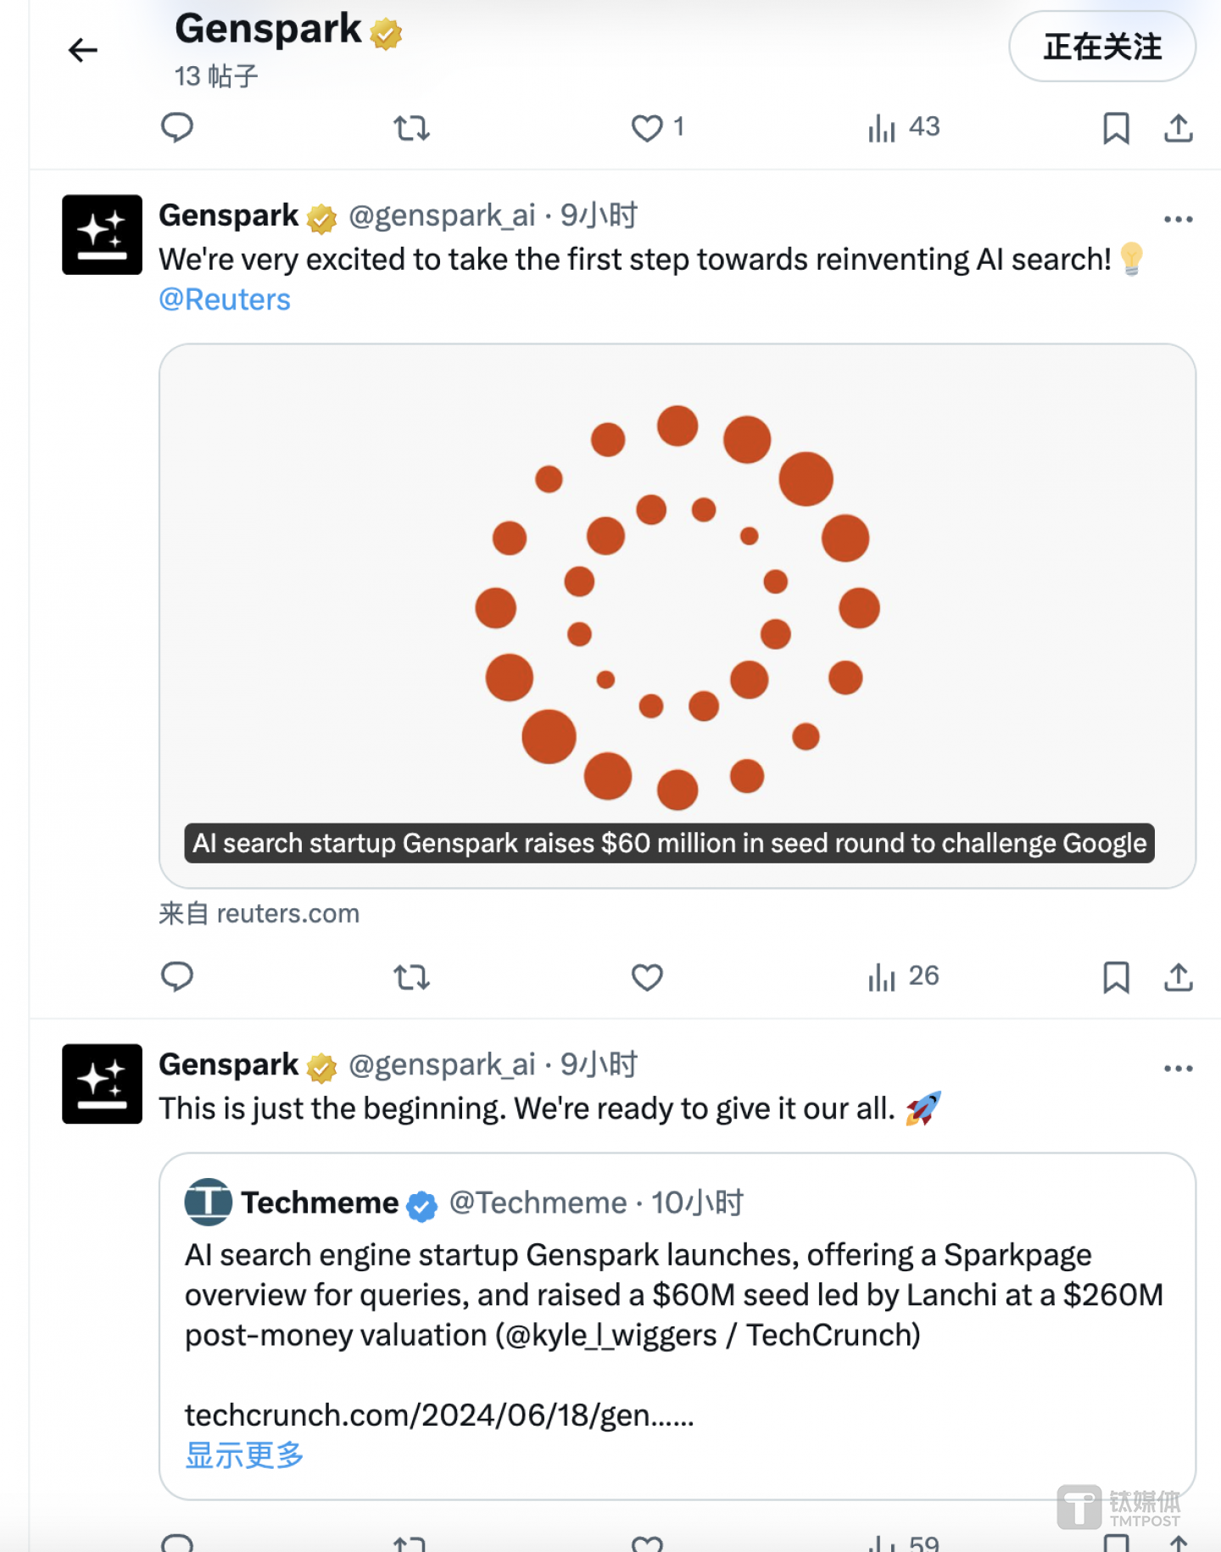Image resolution: width=1221 pixels, height=1552 pixels.
Task: Bookmark the Reuters article post
Action: 1116,977
